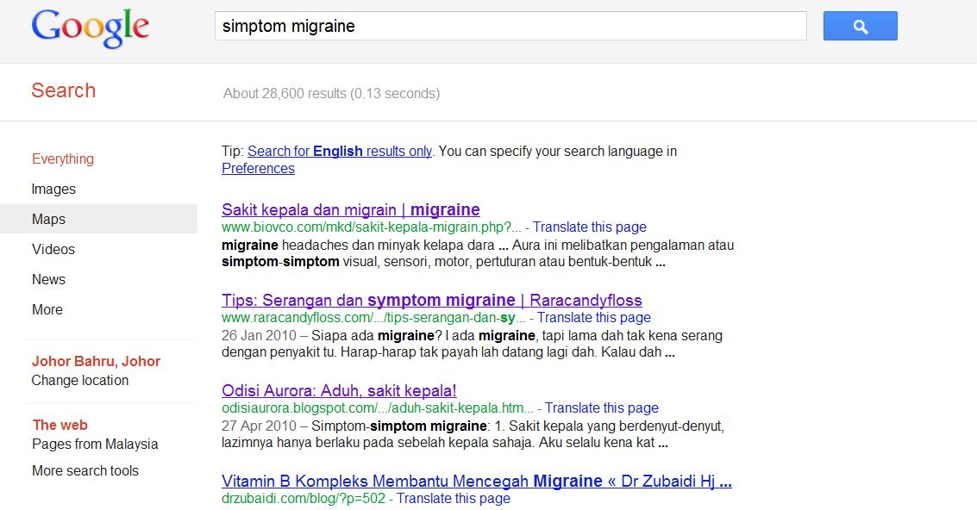Click the www.biovco.com green URL text
Image resolution: width=977 pixels, height=510 pixels.
372,227
